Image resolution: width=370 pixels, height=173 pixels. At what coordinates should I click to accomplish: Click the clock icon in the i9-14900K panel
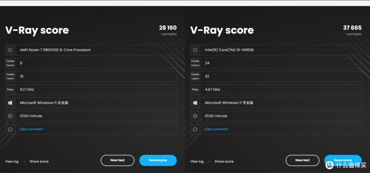tap(195, 116)
